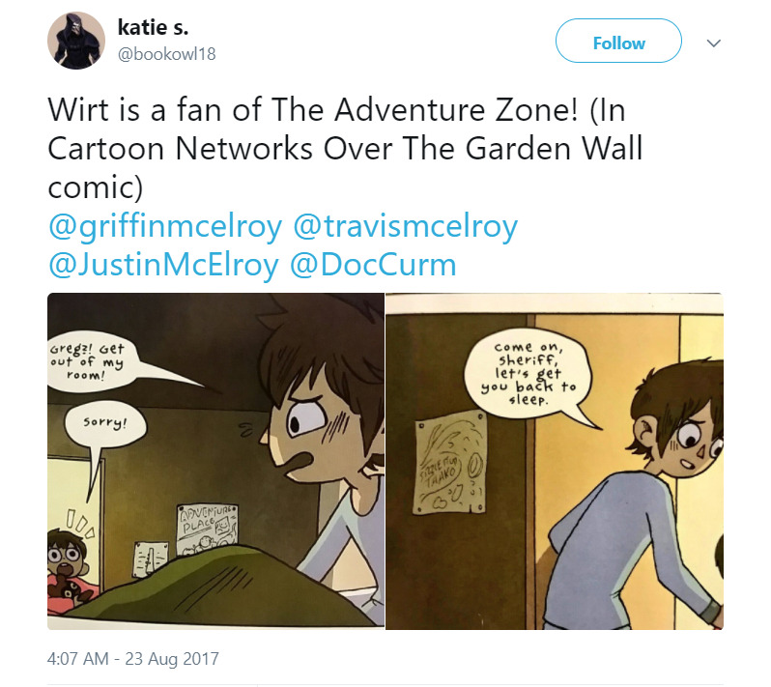Expand the tweet options chevron menu
This screenshot has height=687, width=771.
point(713,43)
